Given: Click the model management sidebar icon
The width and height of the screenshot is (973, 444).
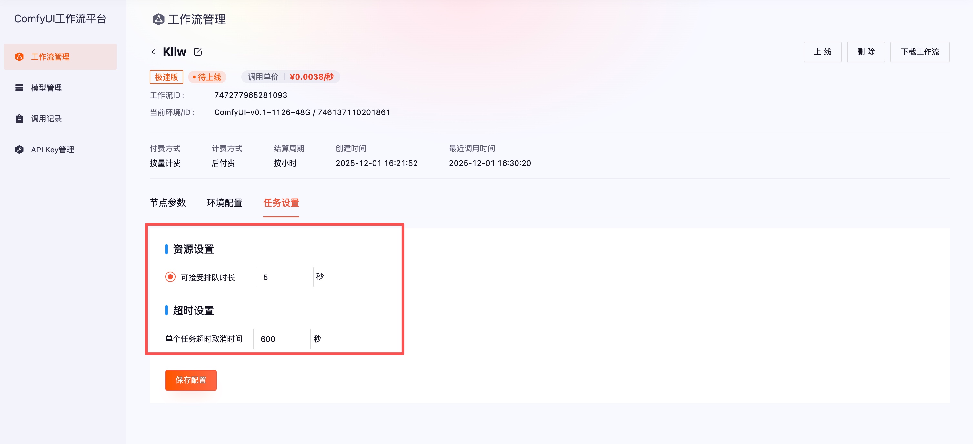Looking at the screenshot, I should [19, 88].
